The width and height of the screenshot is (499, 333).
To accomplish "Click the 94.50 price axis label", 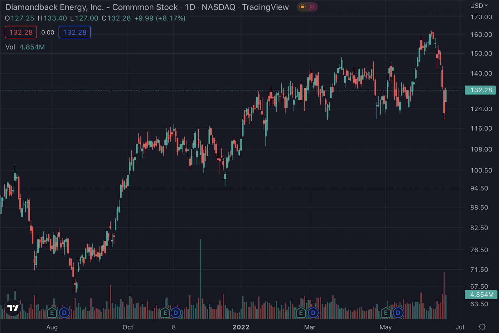I will click(479, 188).
